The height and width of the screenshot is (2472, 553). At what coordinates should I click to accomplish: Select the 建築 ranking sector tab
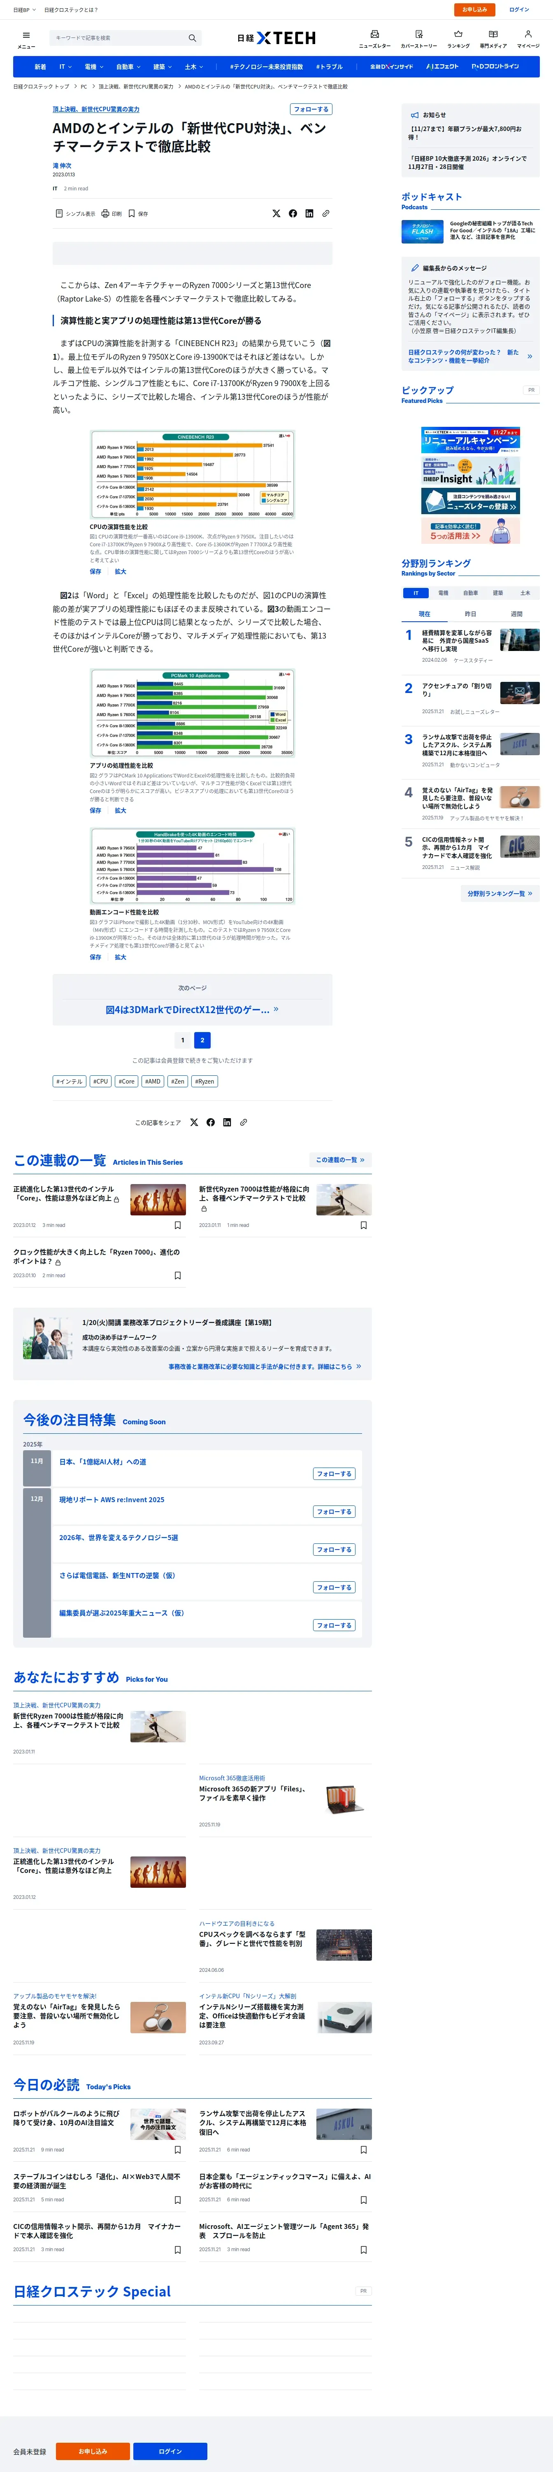point(497,593)
